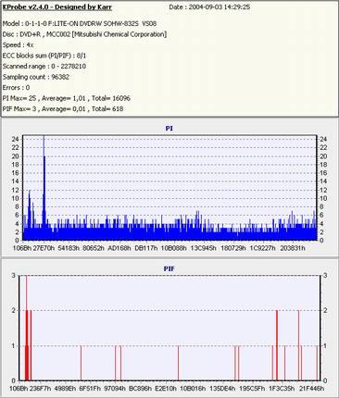Viewport: 339px width, 398px height.
Task: Select the Sampling count line
Action: tap(36, 77)
